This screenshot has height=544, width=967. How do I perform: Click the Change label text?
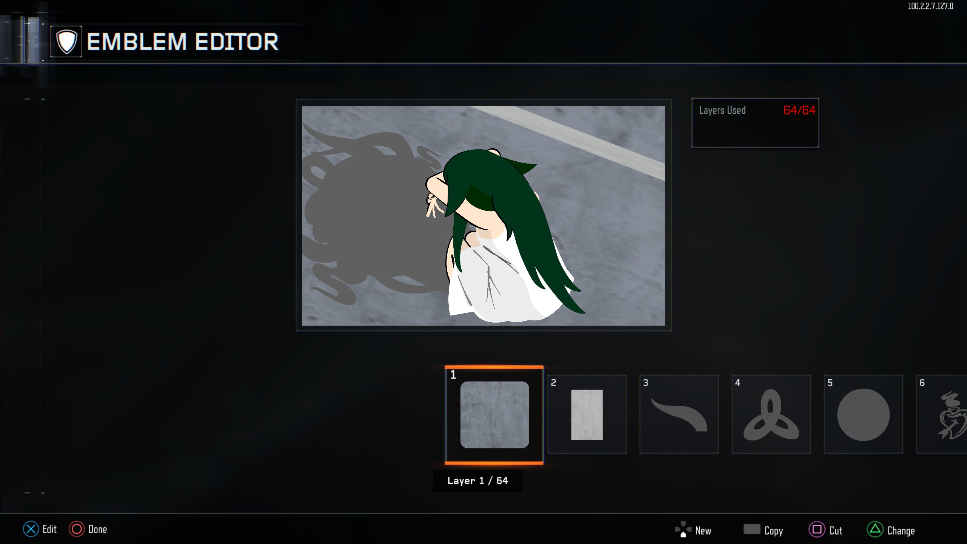pyautogui.click(x=901, y=530)
